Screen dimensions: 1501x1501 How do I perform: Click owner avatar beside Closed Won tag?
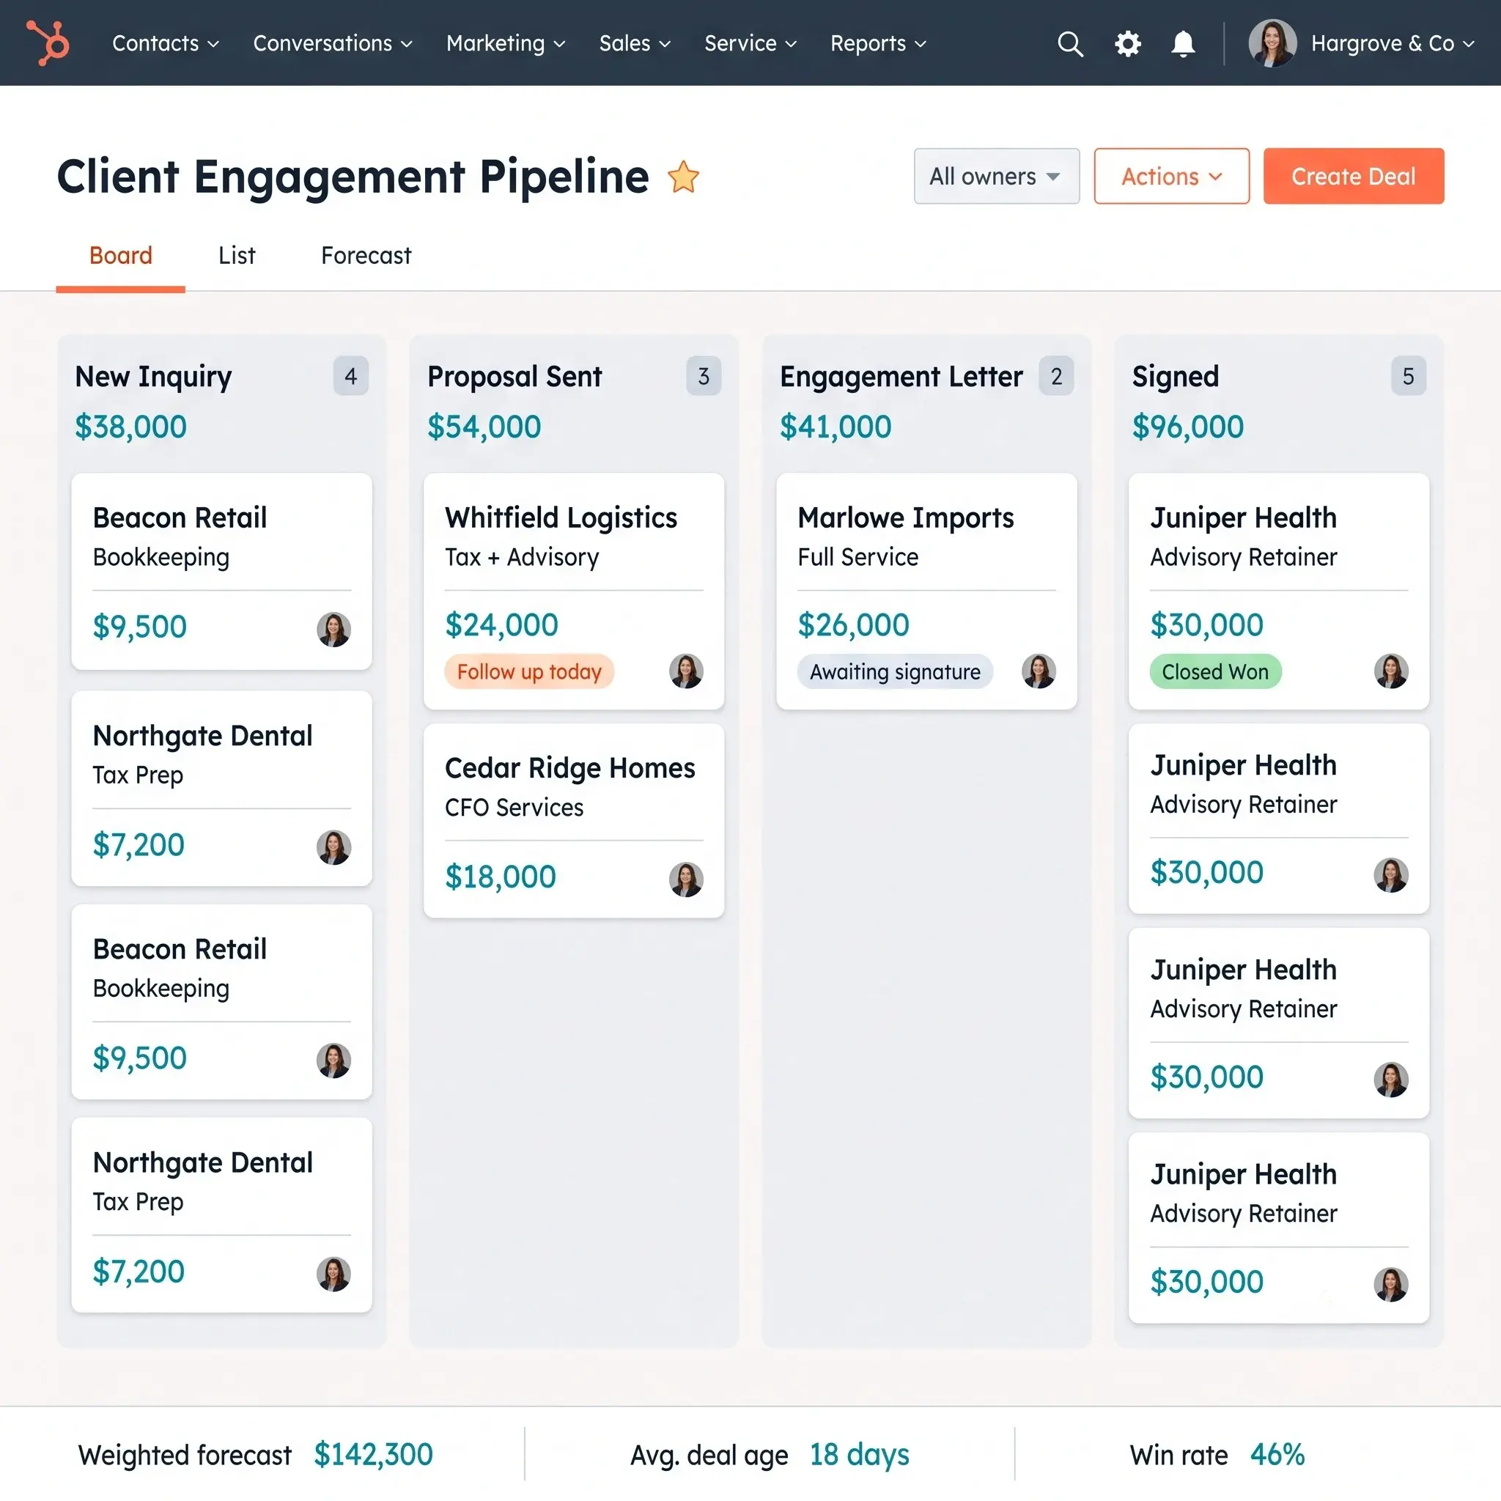tap(1390, 671)
